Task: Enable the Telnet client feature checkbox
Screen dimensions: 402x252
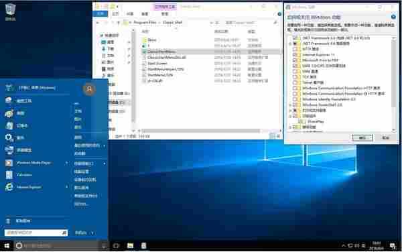Action: (295, 82)
